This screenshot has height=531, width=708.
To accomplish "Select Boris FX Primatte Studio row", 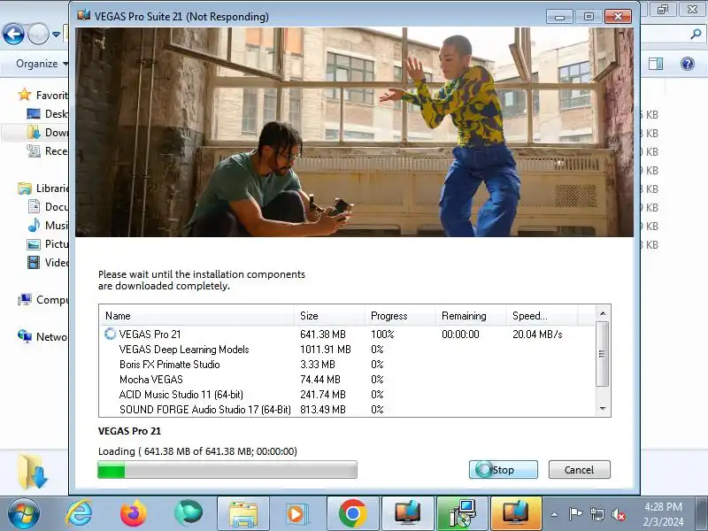I will (x=345, y=365).
